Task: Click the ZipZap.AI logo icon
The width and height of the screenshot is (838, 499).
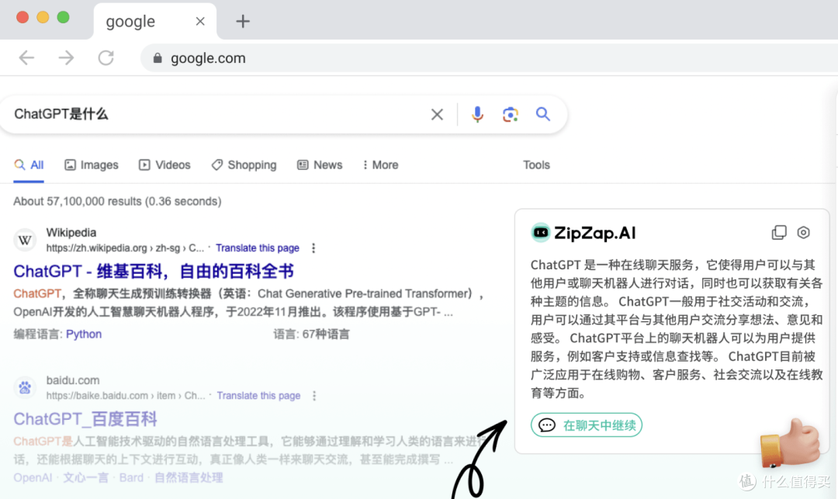Action: click(x=540, y=232)
